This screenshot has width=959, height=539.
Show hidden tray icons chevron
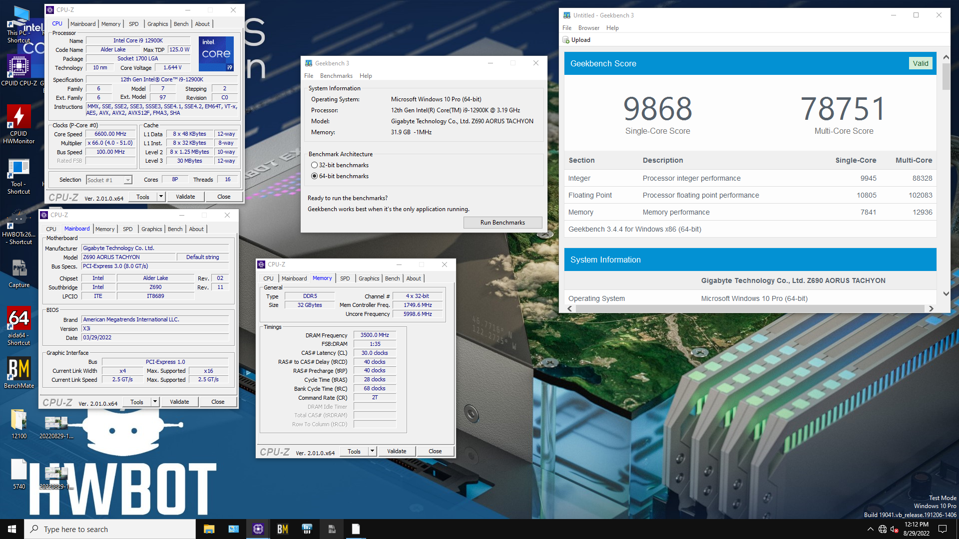coord(871,529)
